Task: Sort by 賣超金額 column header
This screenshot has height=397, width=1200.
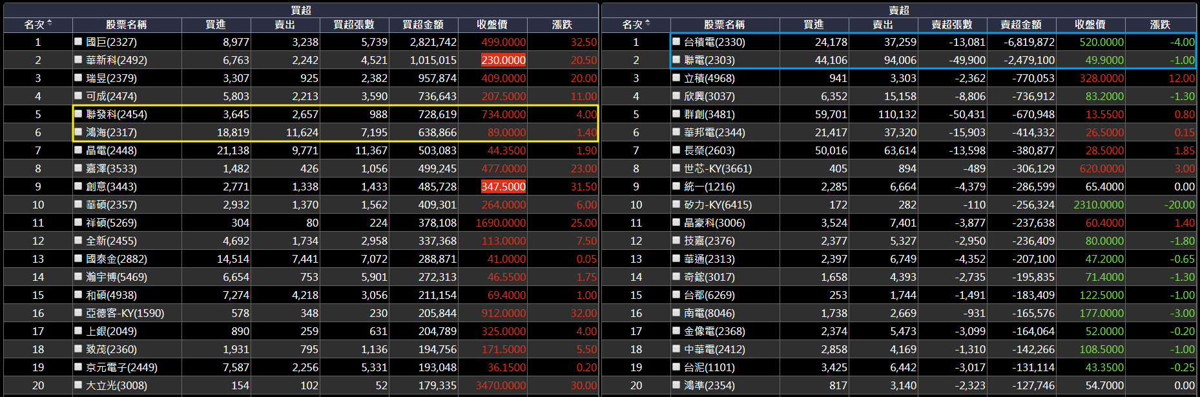Action: pyautogui.click(x=1021, y=25)
